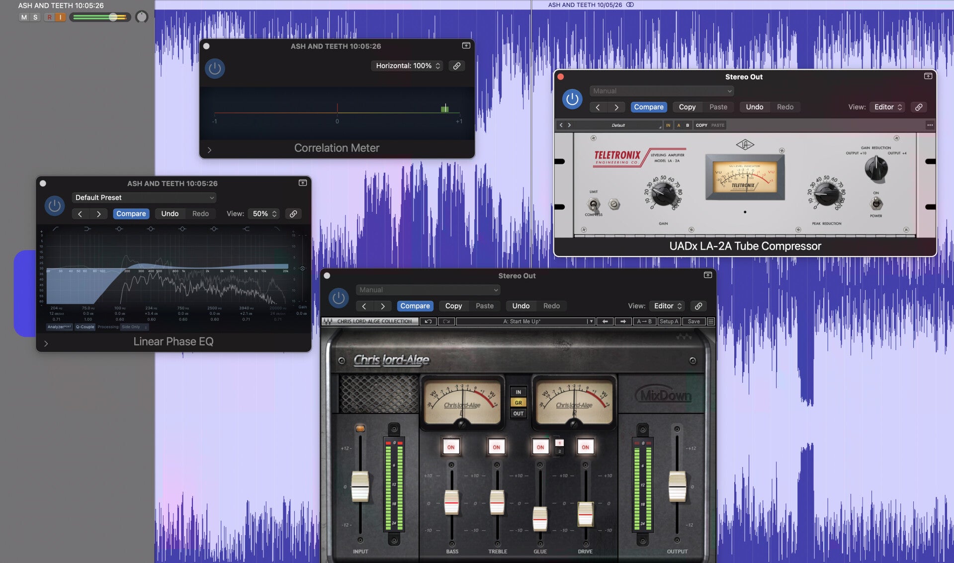Click the LA-2A Peak Reduction knob
Screen dimensions: 954x563
pyautogui.click(x=826, y=194)
